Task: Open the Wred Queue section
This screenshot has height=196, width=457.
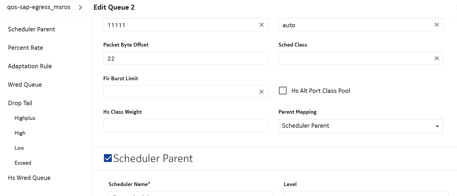Action: pyautogui.click(x=25, y=85)
